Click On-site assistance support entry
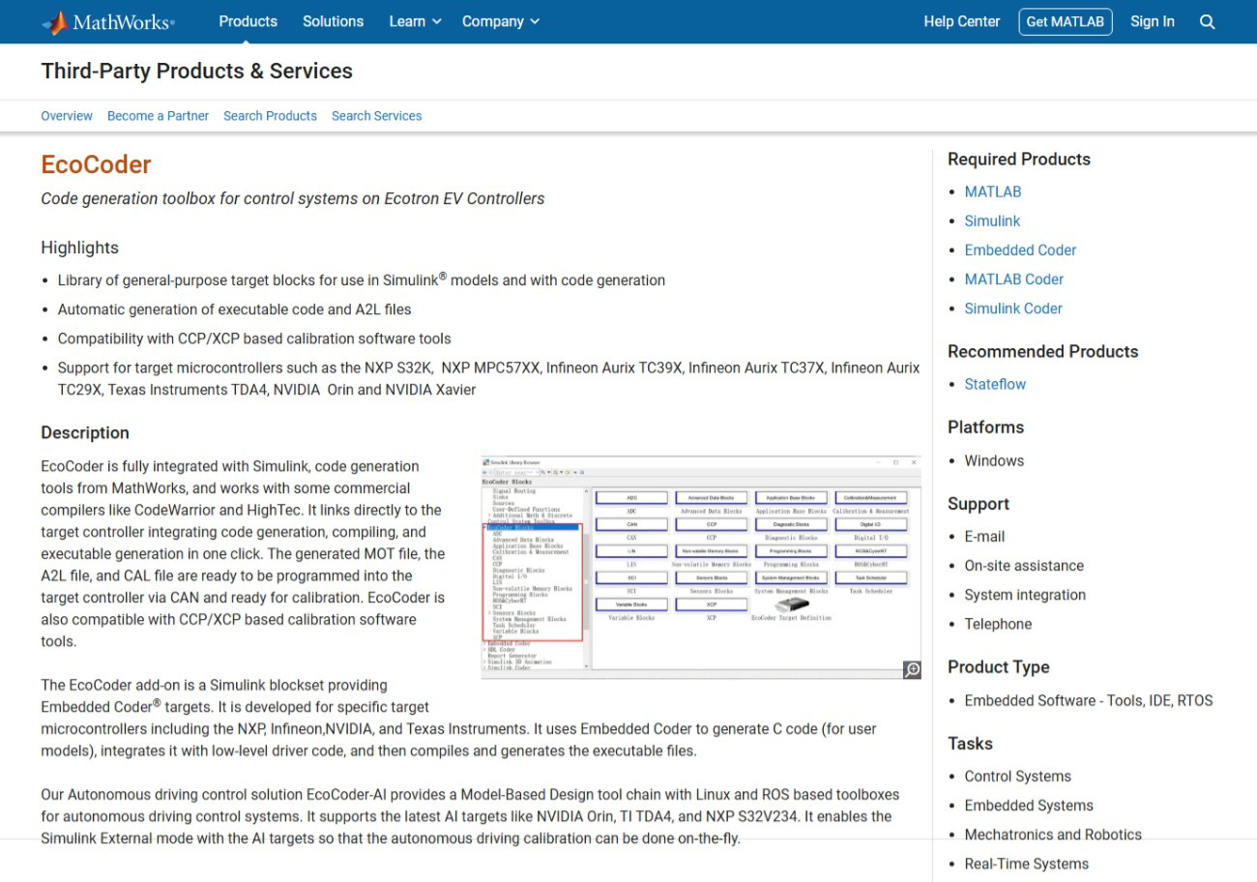This screenshot has height=882, width=1257. tap(1024, 566)
